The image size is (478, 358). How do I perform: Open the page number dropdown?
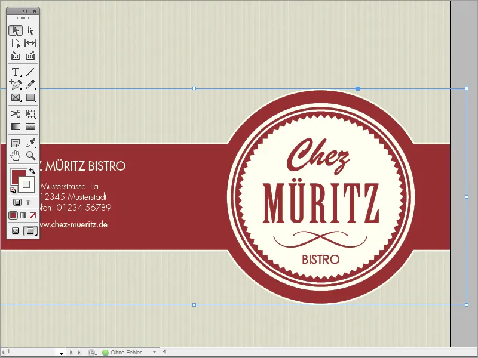(62, 352)
